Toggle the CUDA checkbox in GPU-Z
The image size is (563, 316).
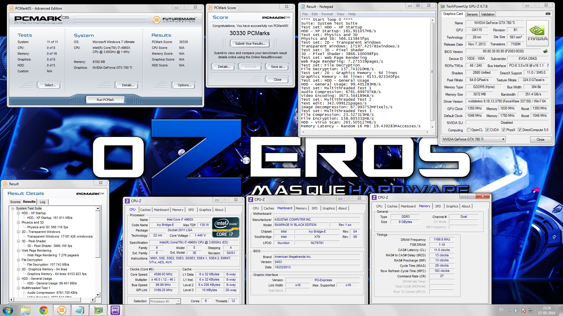pyautogui.click(x=487, y=130)
